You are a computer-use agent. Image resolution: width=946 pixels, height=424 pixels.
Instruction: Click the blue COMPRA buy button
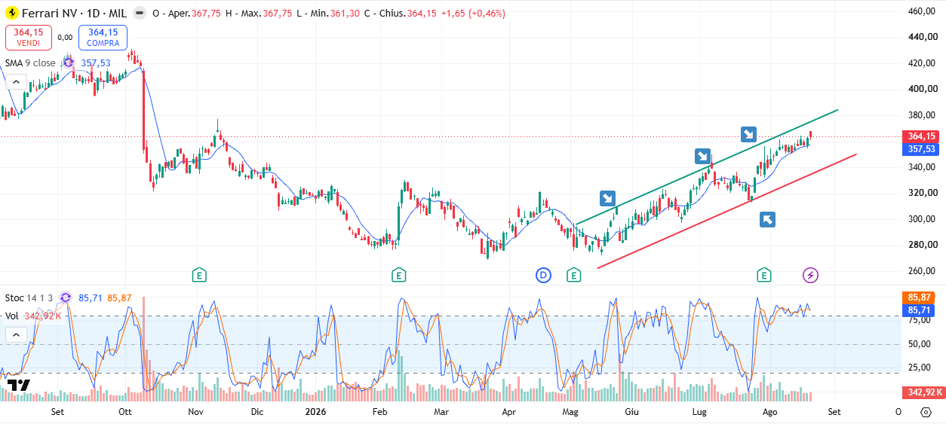103,37
